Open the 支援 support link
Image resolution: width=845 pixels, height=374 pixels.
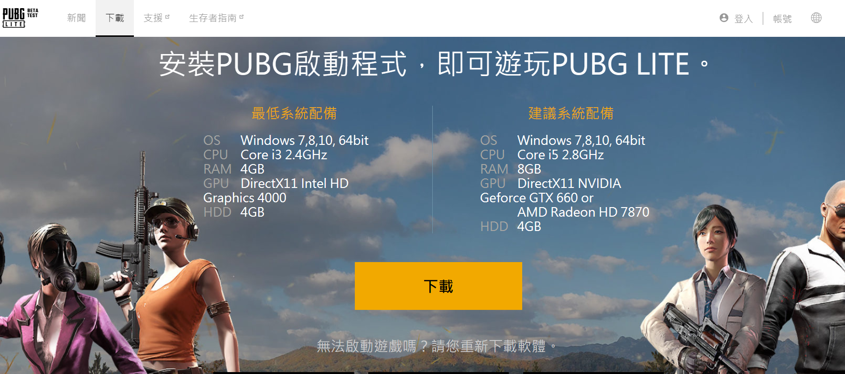[153, 18]
